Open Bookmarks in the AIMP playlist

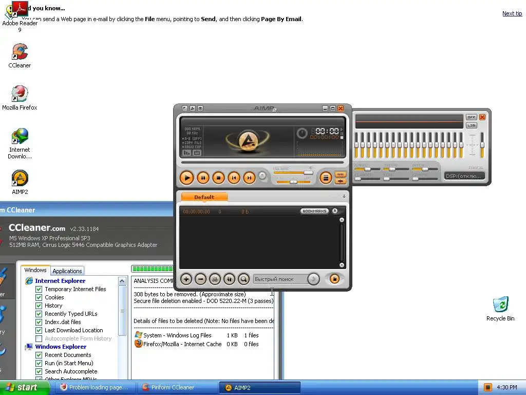tap(314, 211)
